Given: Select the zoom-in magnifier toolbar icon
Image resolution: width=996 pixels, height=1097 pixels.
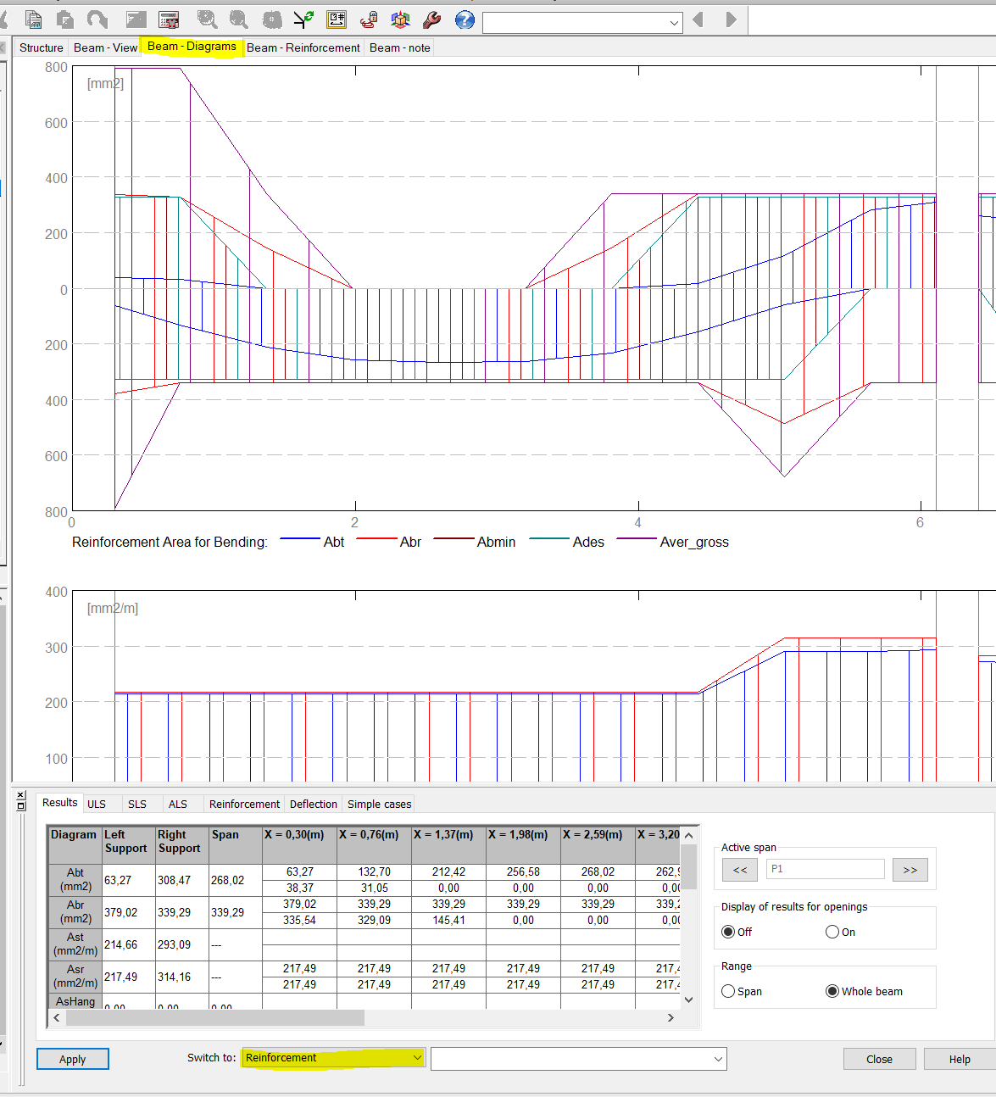Looking at the screenshot, I should [x=206, y=19].
